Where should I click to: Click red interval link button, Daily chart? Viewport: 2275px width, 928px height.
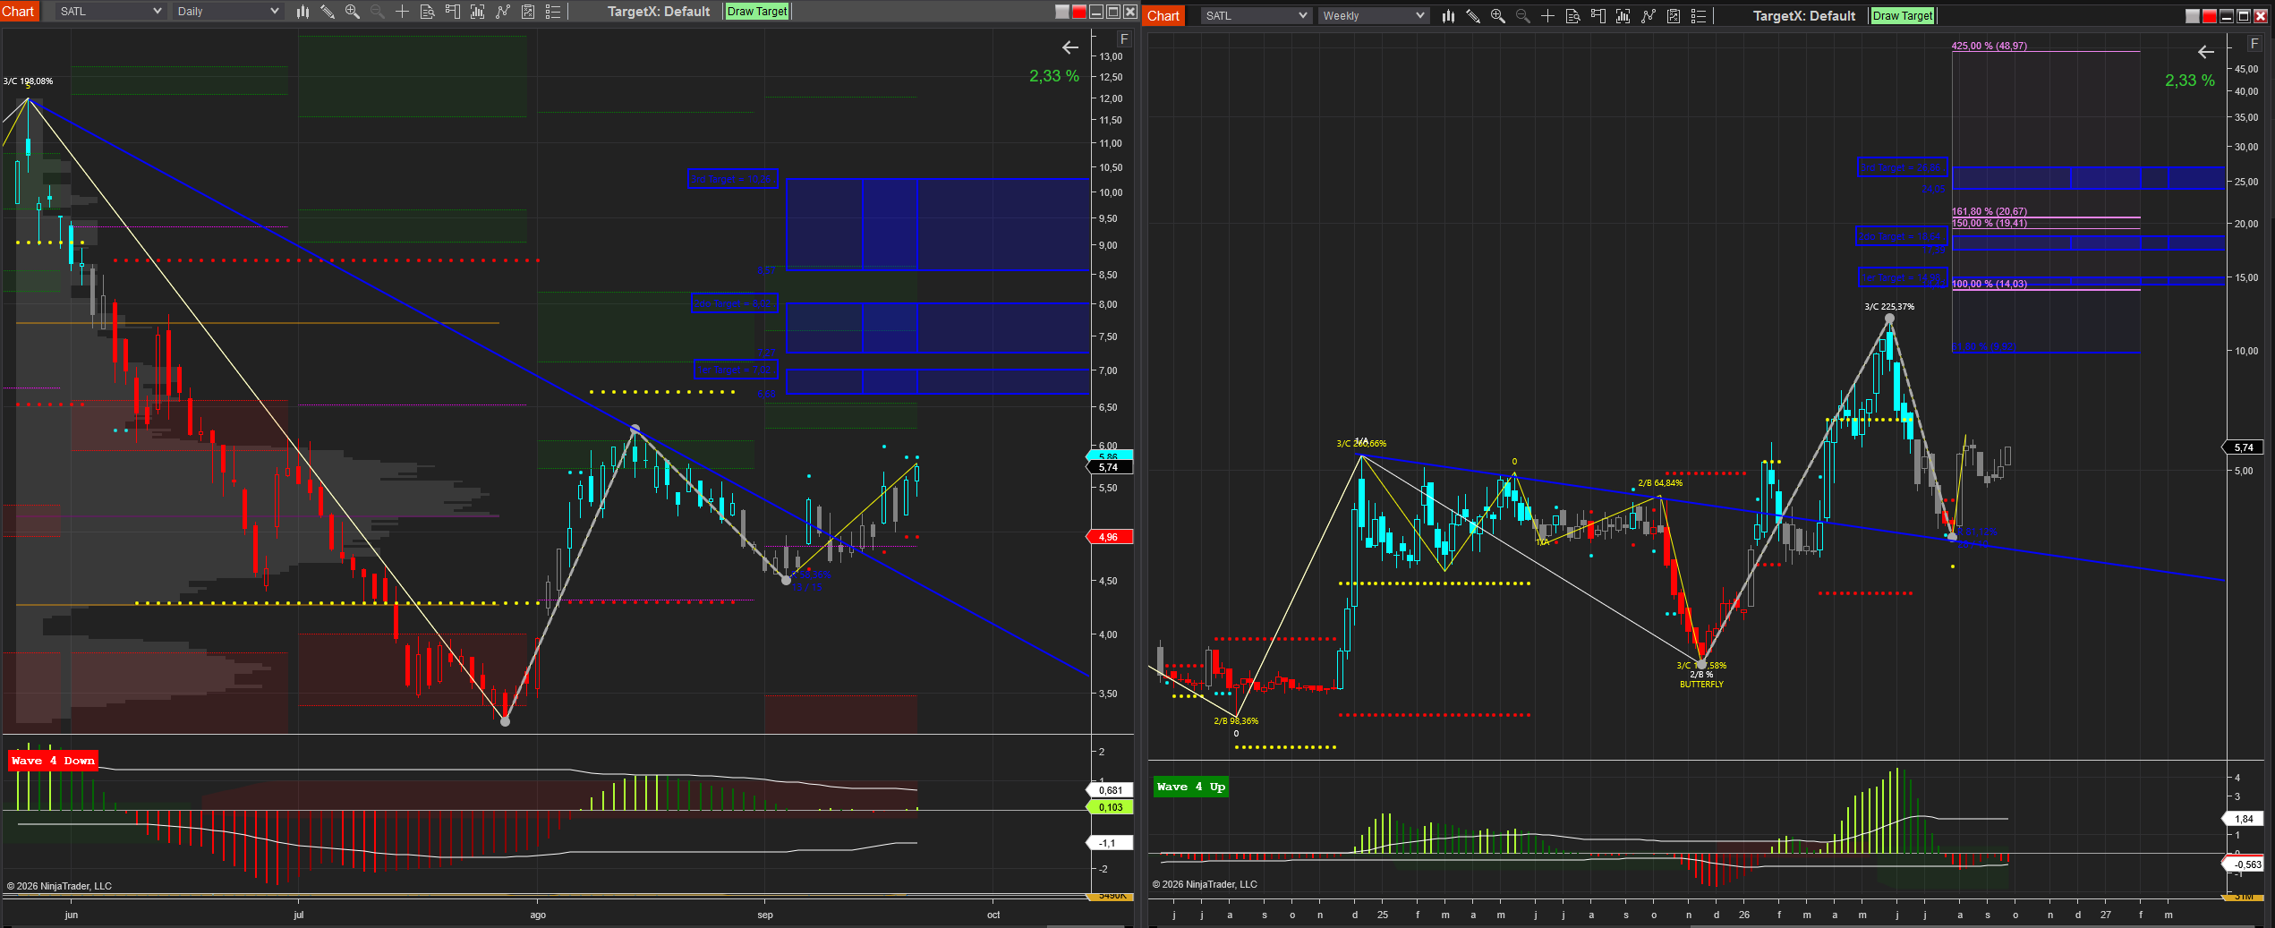click(x=1079, y=12)
